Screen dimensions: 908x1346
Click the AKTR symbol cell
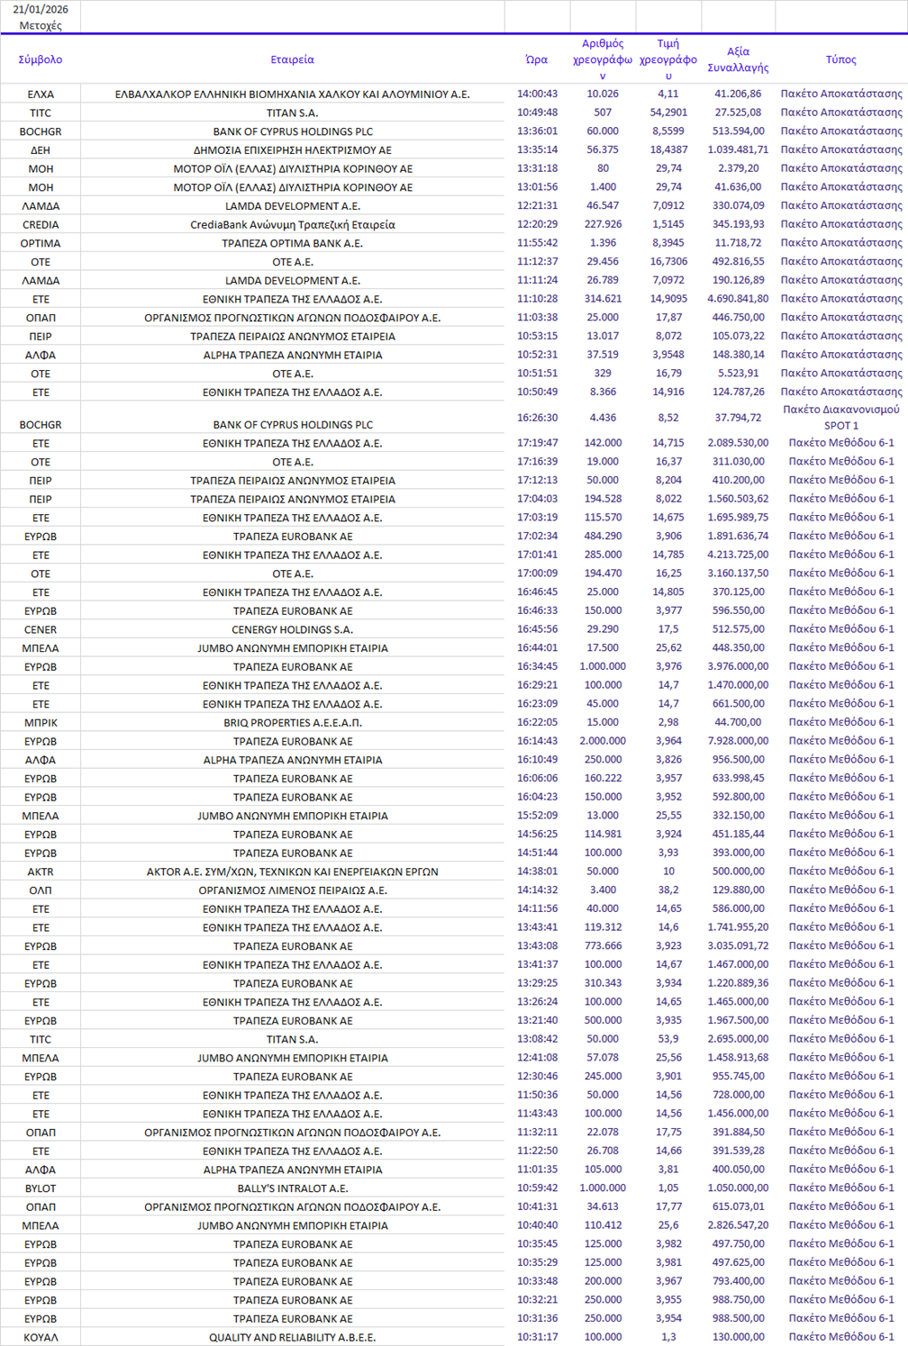click(x=41, y=872)
